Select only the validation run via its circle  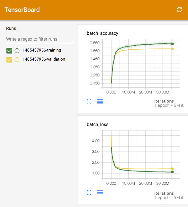(x=17, y=60)
